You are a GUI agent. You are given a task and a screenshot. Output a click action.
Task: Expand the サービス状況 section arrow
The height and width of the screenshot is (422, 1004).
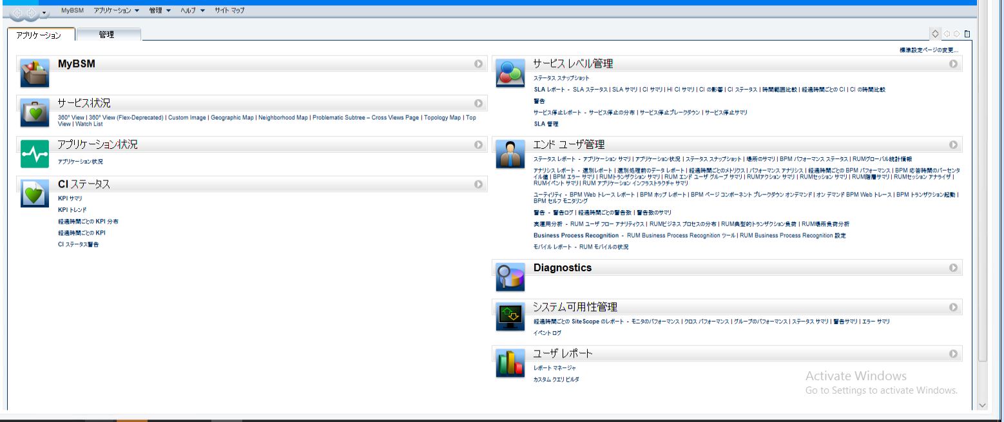click(x=478, y=103)
